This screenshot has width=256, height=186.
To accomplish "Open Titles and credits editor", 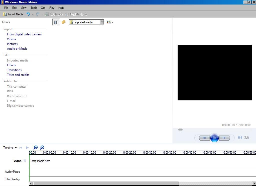I will point(18,75).
